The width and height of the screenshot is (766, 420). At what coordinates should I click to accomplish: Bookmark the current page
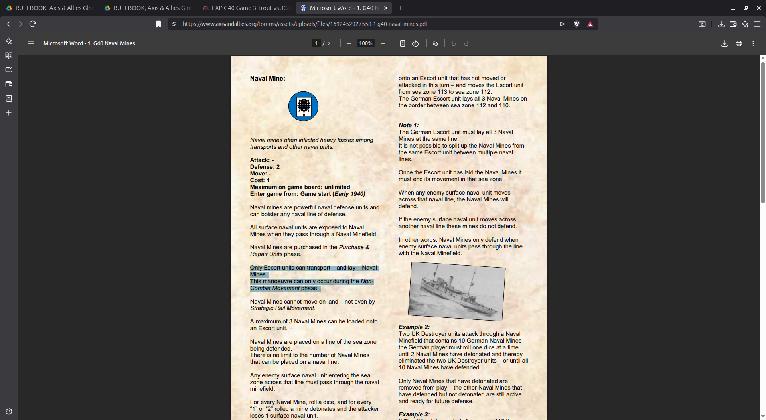(x=158, y=24)
